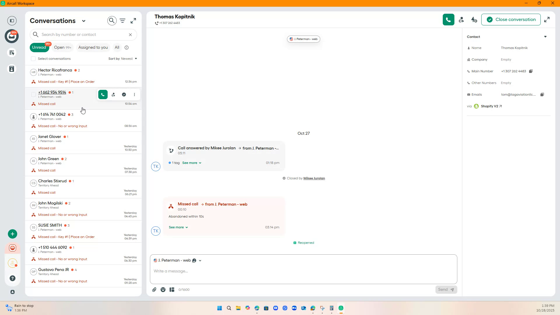Select the checkbox on the +1 662 934 9514 conversation
The image size is (560, 315).
point(34,94)
